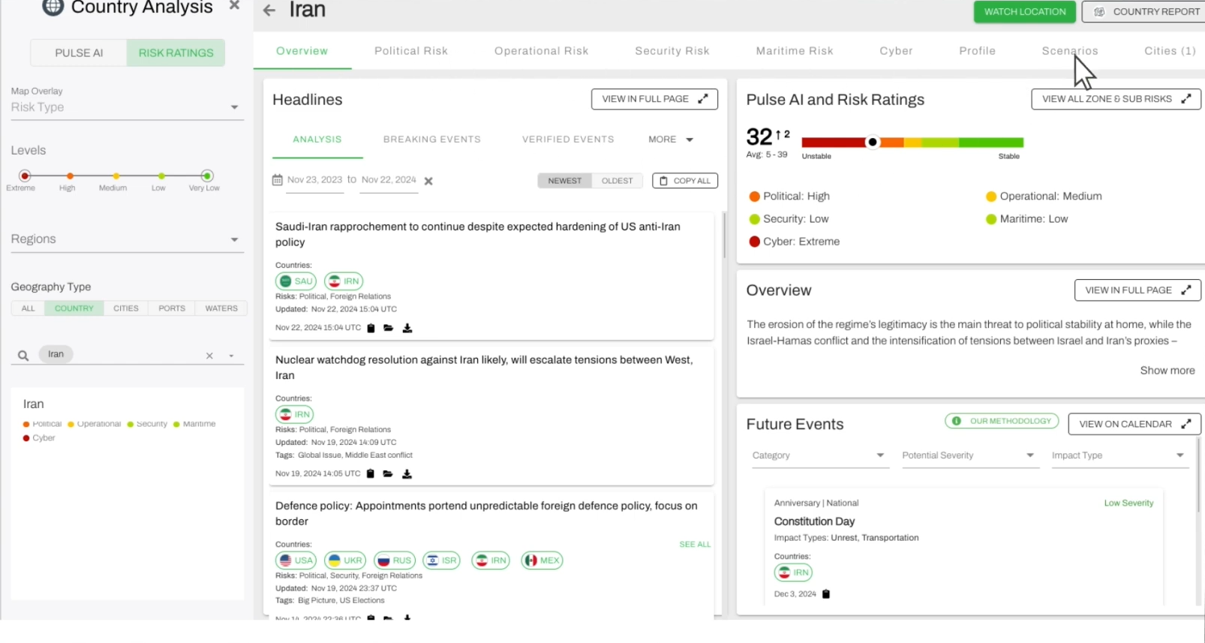
Task: Sort headlines by Newest
Action: coord(564,181)
